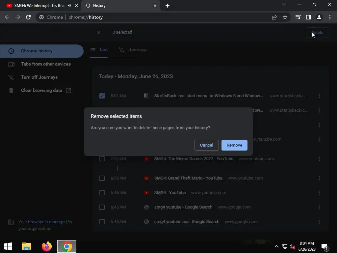Open the Windows Start menu
This screenshot has height=253, width=337.
8,246
